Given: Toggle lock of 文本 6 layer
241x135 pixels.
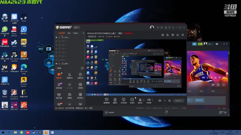Looking at the screenshot, I should pos(59,37).
